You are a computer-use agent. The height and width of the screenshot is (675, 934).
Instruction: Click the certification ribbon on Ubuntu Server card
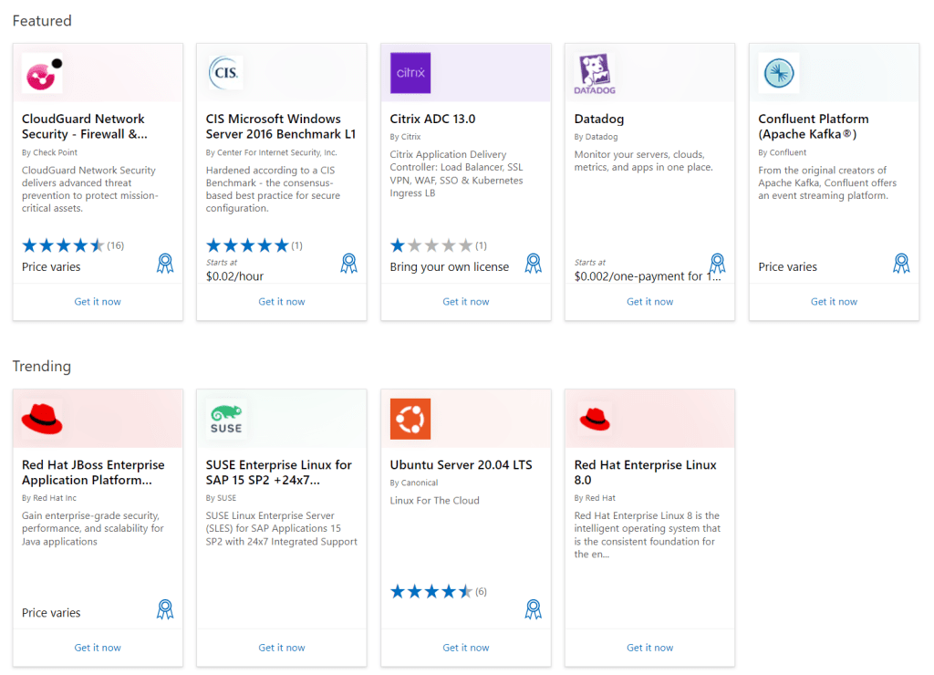click(x=534, y=609)
